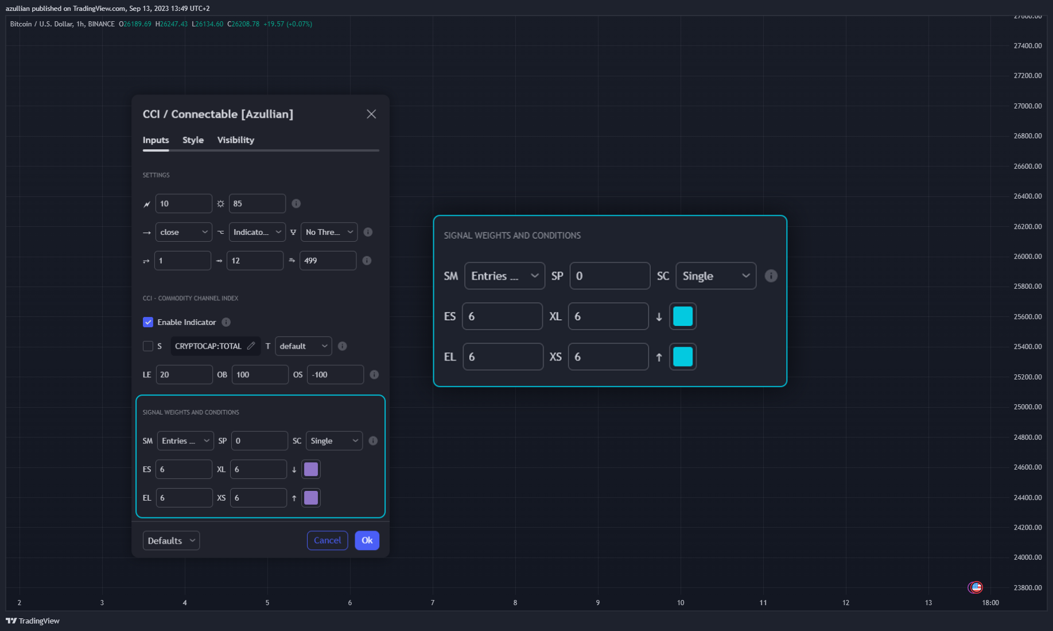Open SM Entries dropdown in the CCI dialog
1053x631 pixels.
click(185, 441)
